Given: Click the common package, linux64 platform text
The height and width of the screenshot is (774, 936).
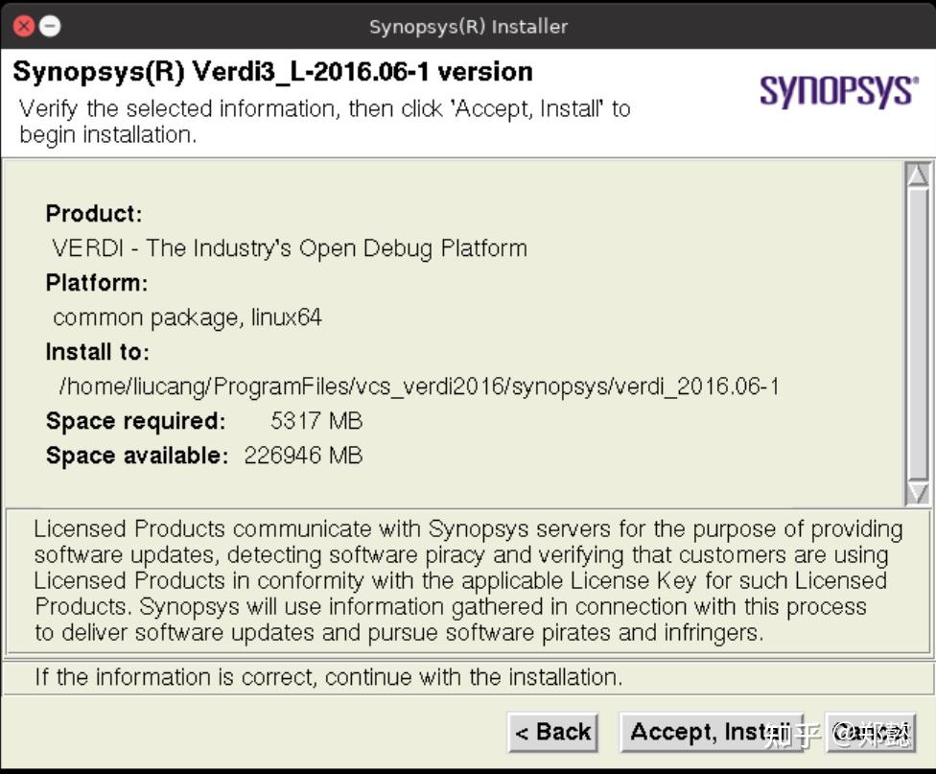Looking at the screenshot, I should point(187,317).
